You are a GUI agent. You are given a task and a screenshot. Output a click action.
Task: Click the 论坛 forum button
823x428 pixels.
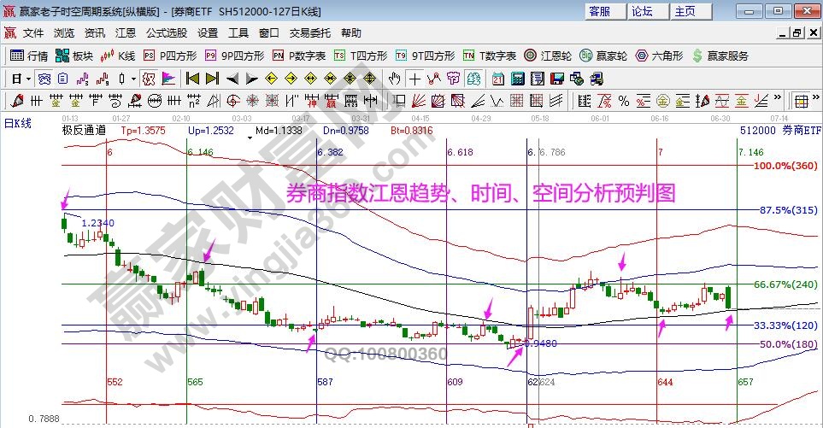642,11
